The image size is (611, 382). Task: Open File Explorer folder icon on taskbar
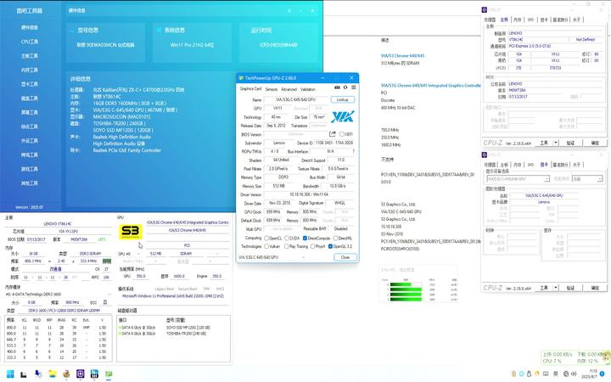[x=53, y=374]
